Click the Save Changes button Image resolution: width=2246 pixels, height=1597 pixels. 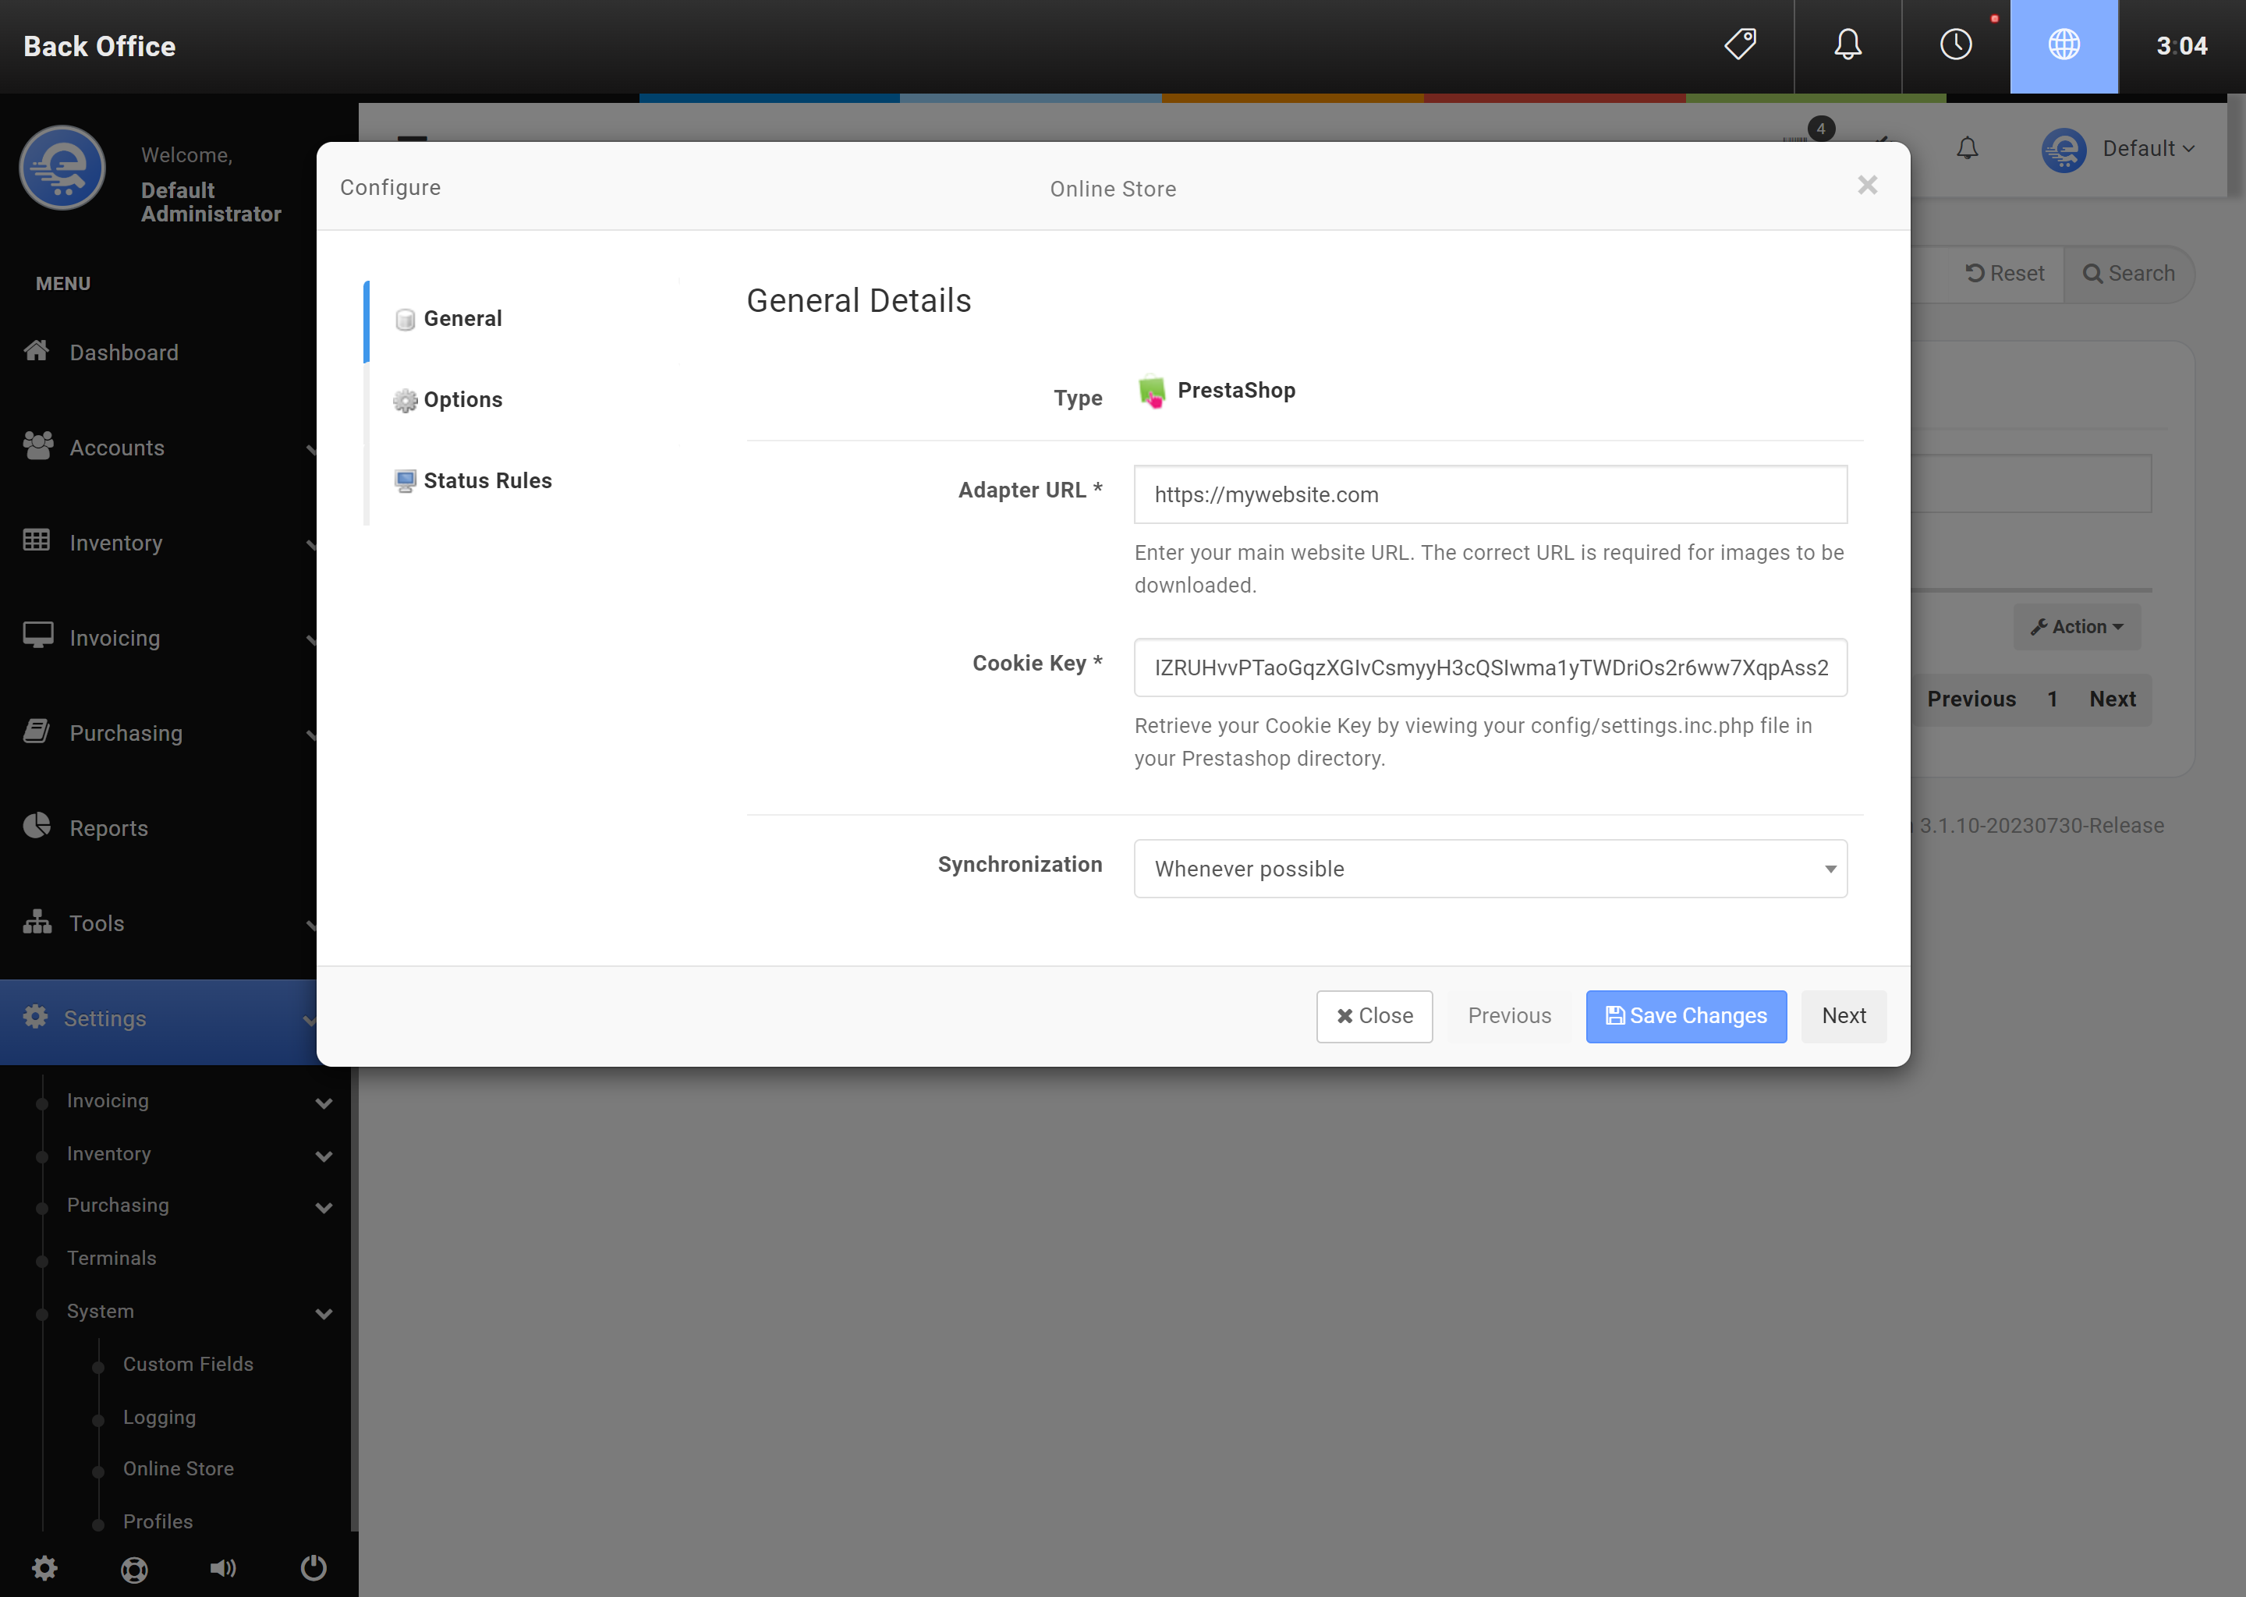[1685, 1016]
